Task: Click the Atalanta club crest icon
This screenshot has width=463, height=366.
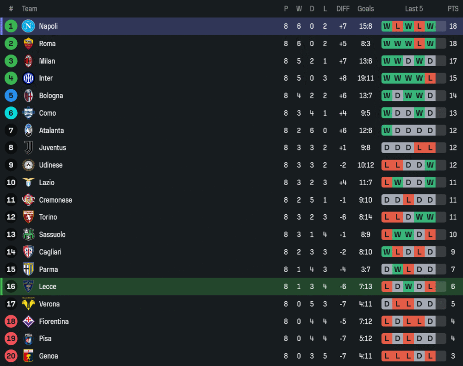Action: (x=28, y=130)
